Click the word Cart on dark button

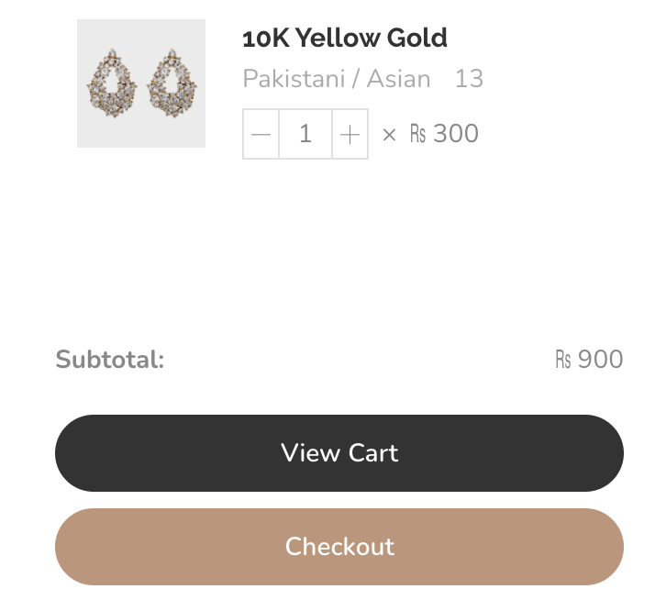[x=373, y=453]
